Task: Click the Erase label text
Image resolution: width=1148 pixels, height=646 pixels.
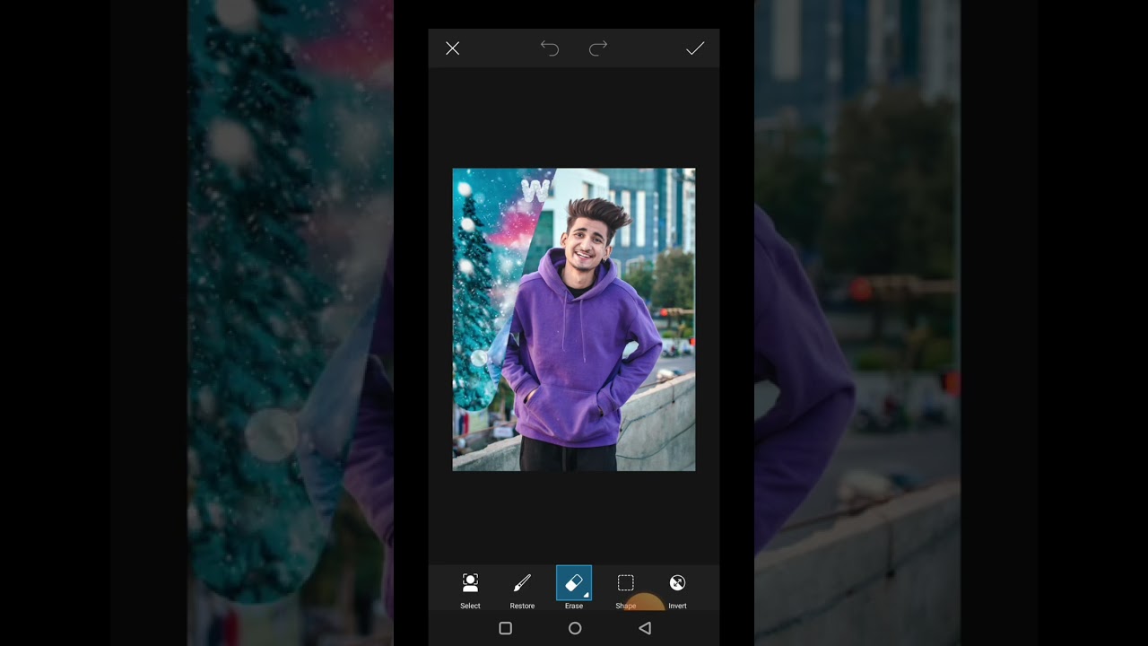Action: pos(574,607)
